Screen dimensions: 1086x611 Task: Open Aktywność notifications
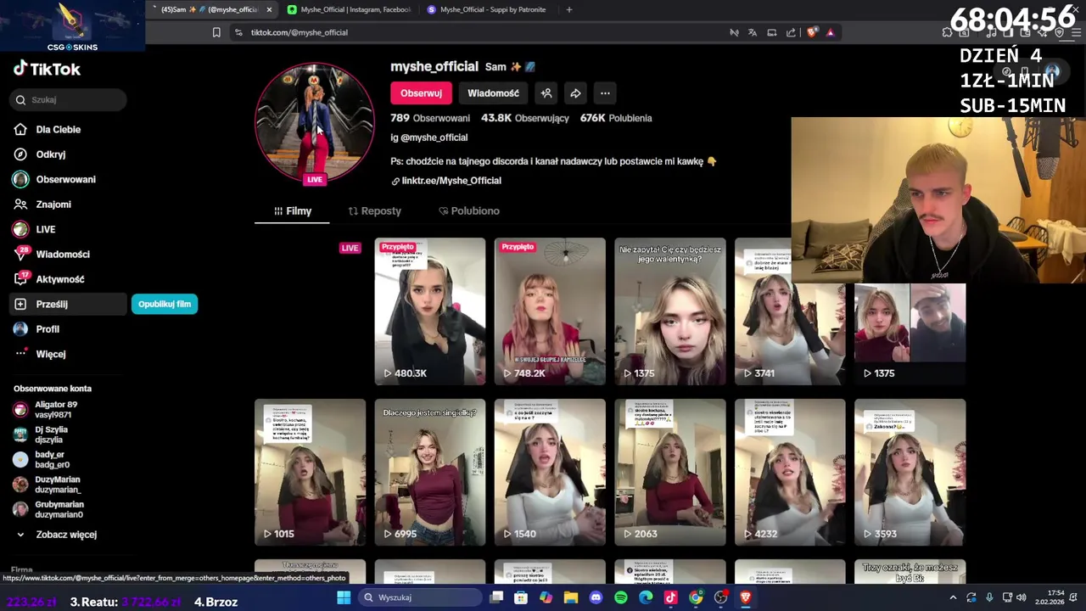pos(49,279)
